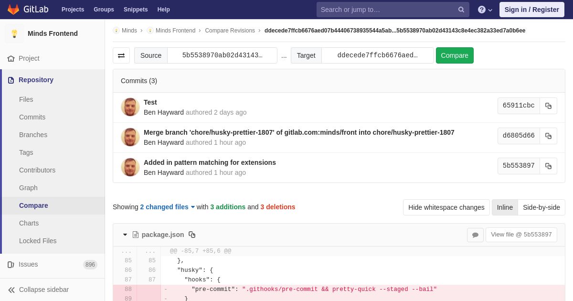Copy commit SHA 5b553897
The width and height of the screenshot is (573, 301).
pyautogui.click(x=548, y=166)
